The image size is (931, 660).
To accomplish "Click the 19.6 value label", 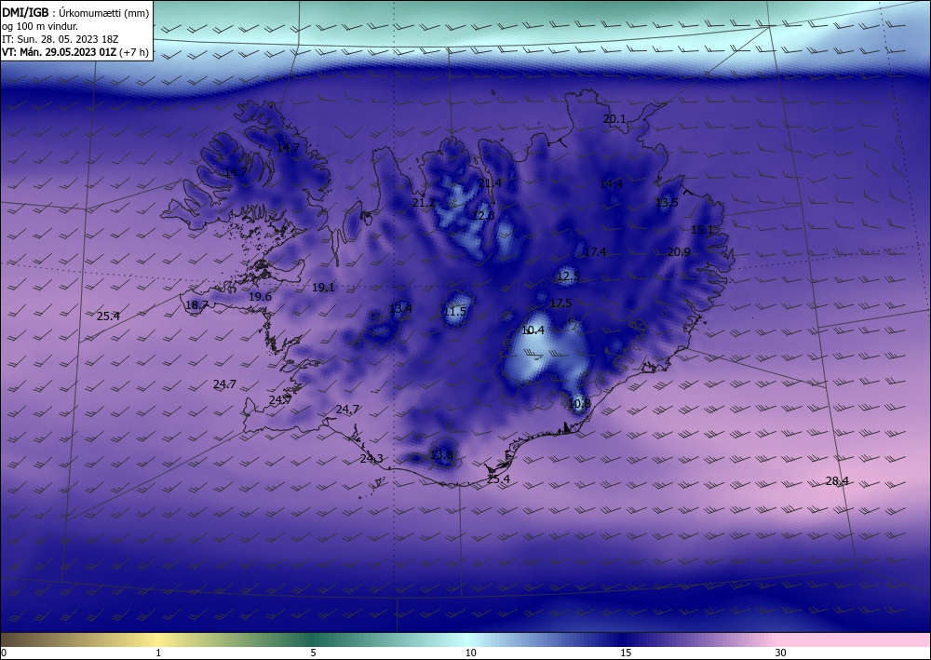I will 260,297.
